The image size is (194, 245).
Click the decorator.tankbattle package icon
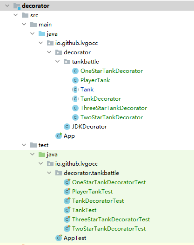[59, 173]
